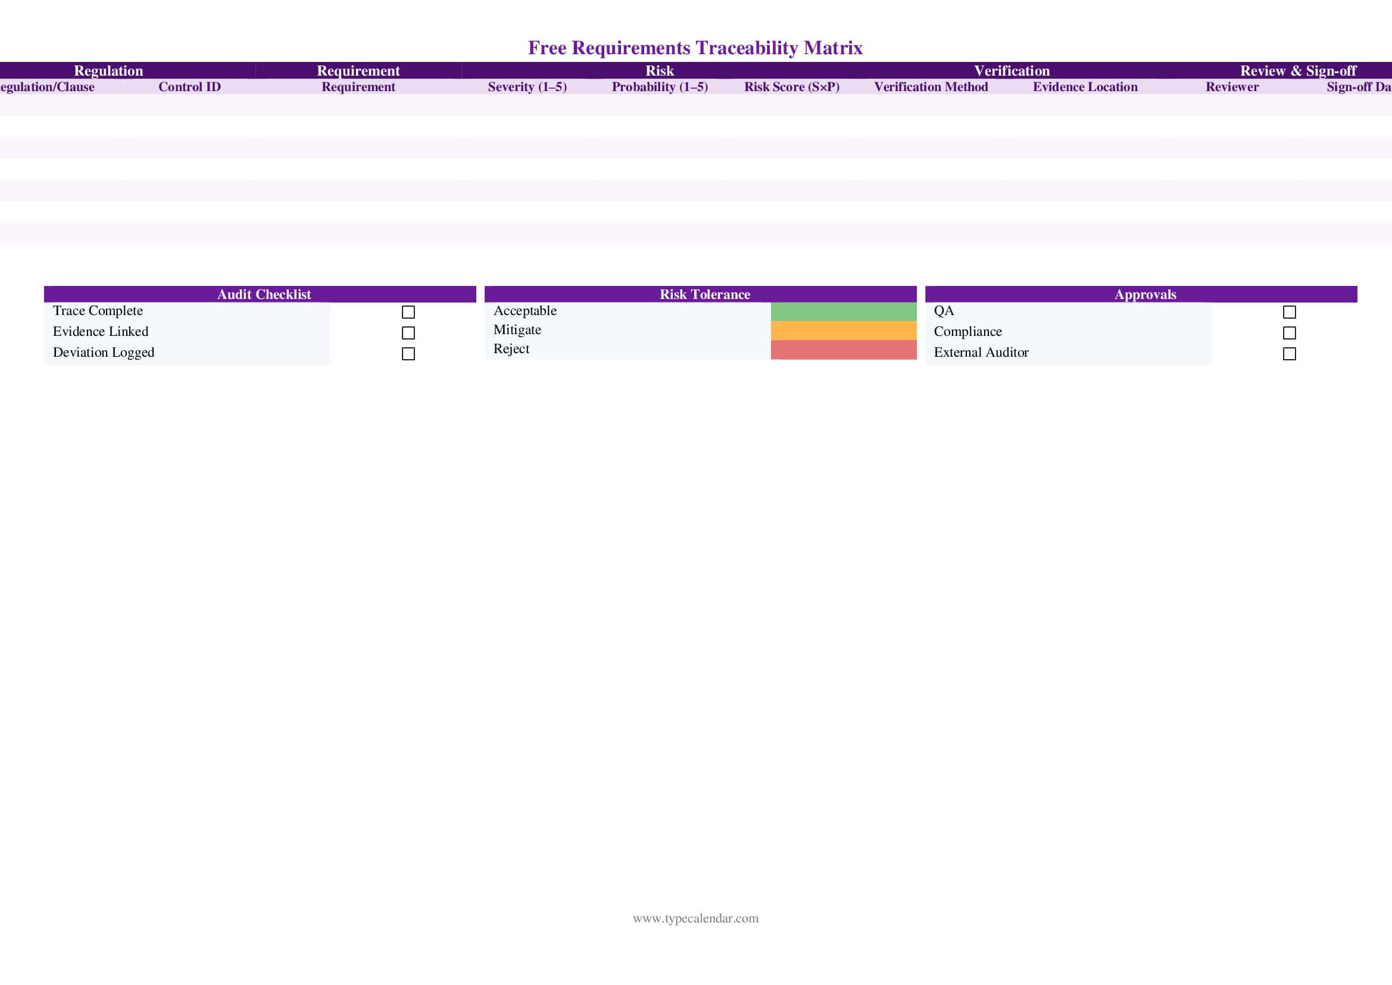Select the Evidence Linked label
This screenshot has width=1392, height=985.
[x=100, y=331]
